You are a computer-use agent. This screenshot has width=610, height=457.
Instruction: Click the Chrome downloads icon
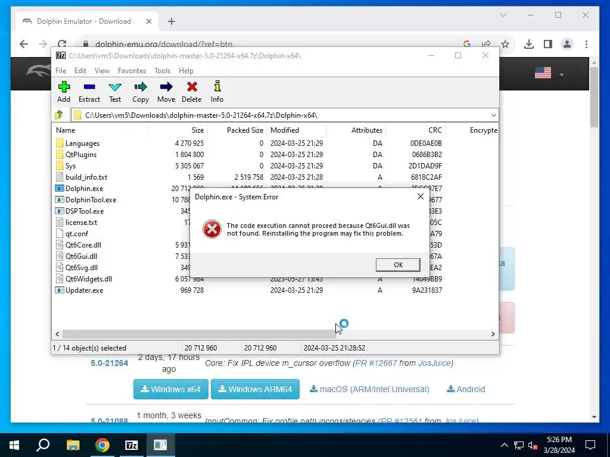[529, 44]
